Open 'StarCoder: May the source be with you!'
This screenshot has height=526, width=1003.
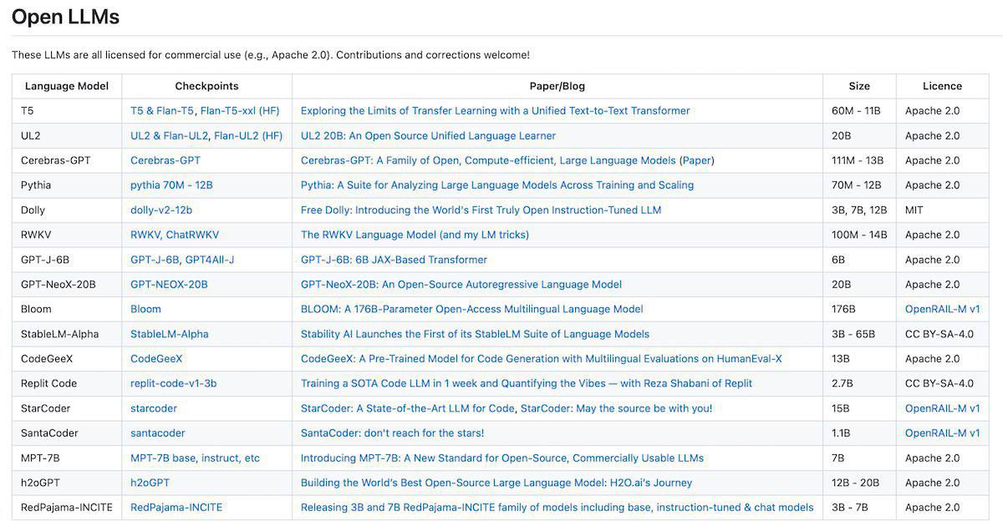(617, 408)
